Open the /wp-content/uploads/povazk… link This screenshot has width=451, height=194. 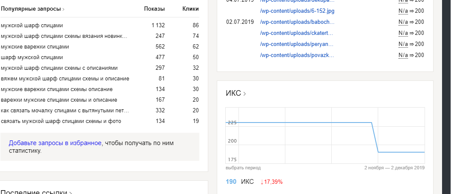click(x=297, y=55)
